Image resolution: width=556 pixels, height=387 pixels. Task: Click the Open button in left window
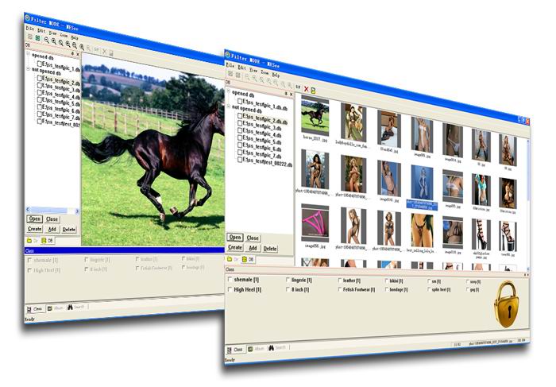34,219
